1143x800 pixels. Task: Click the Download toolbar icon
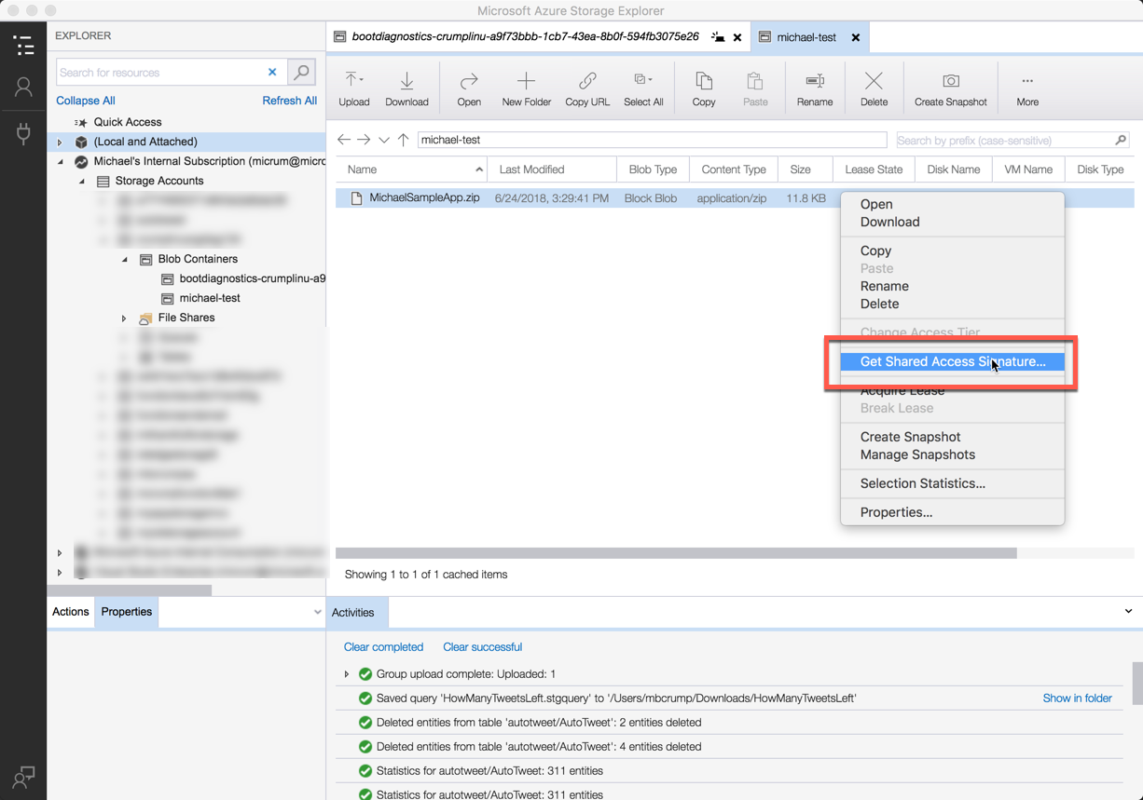[406, 82]
